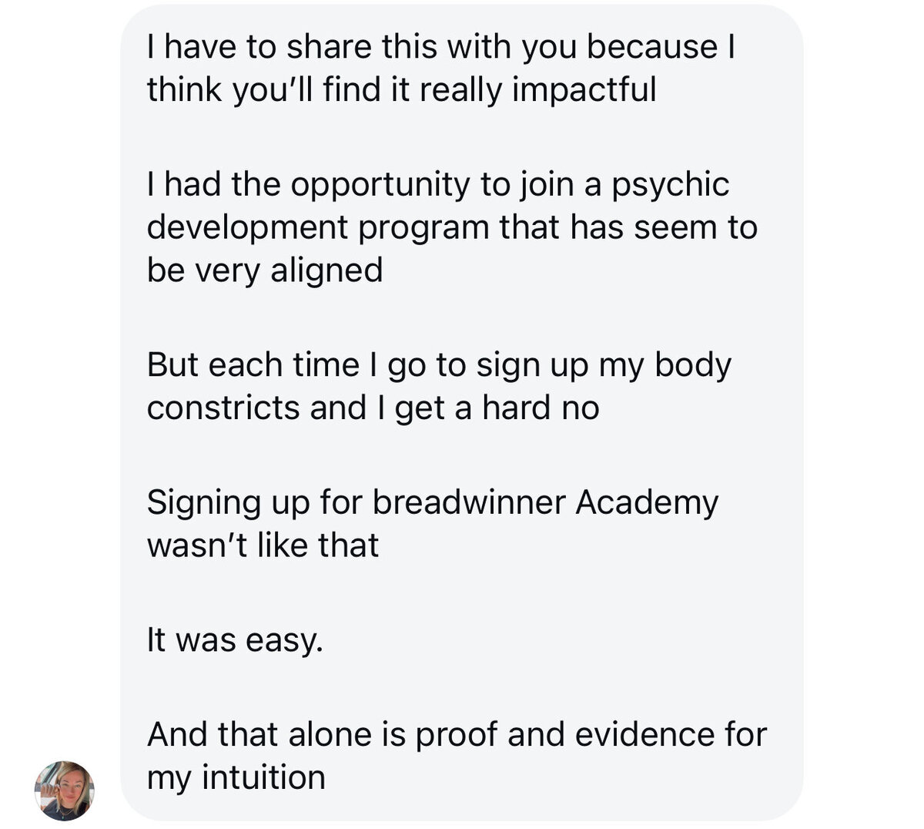
Task: Click the word "because" in the first line
Action: pos(651,47)
